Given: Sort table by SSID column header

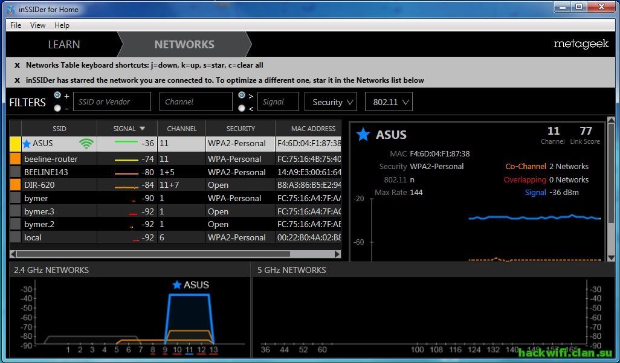Looking at the screenshot, I should tap(59, 129).
